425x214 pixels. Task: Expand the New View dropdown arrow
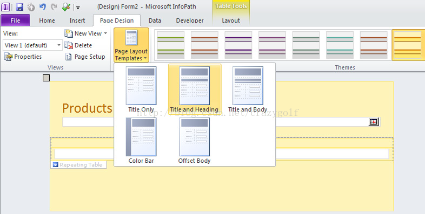pyautogui.click(x=105, y=33)
